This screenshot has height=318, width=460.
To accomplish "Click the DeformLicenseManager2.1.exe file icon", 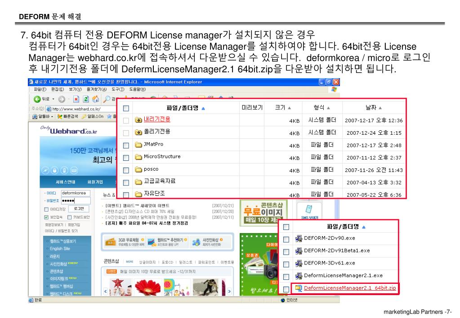I will pos(299,276).
